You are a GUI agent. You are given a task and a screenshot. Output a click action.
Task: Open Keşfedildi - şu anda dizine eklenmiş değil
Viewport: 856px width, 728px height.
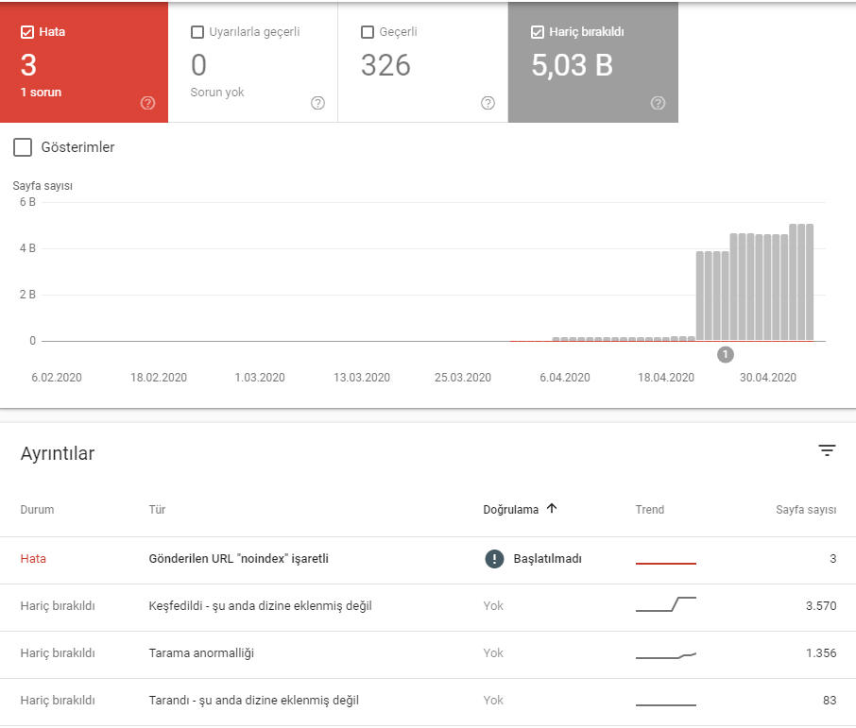tap(260, 606)
